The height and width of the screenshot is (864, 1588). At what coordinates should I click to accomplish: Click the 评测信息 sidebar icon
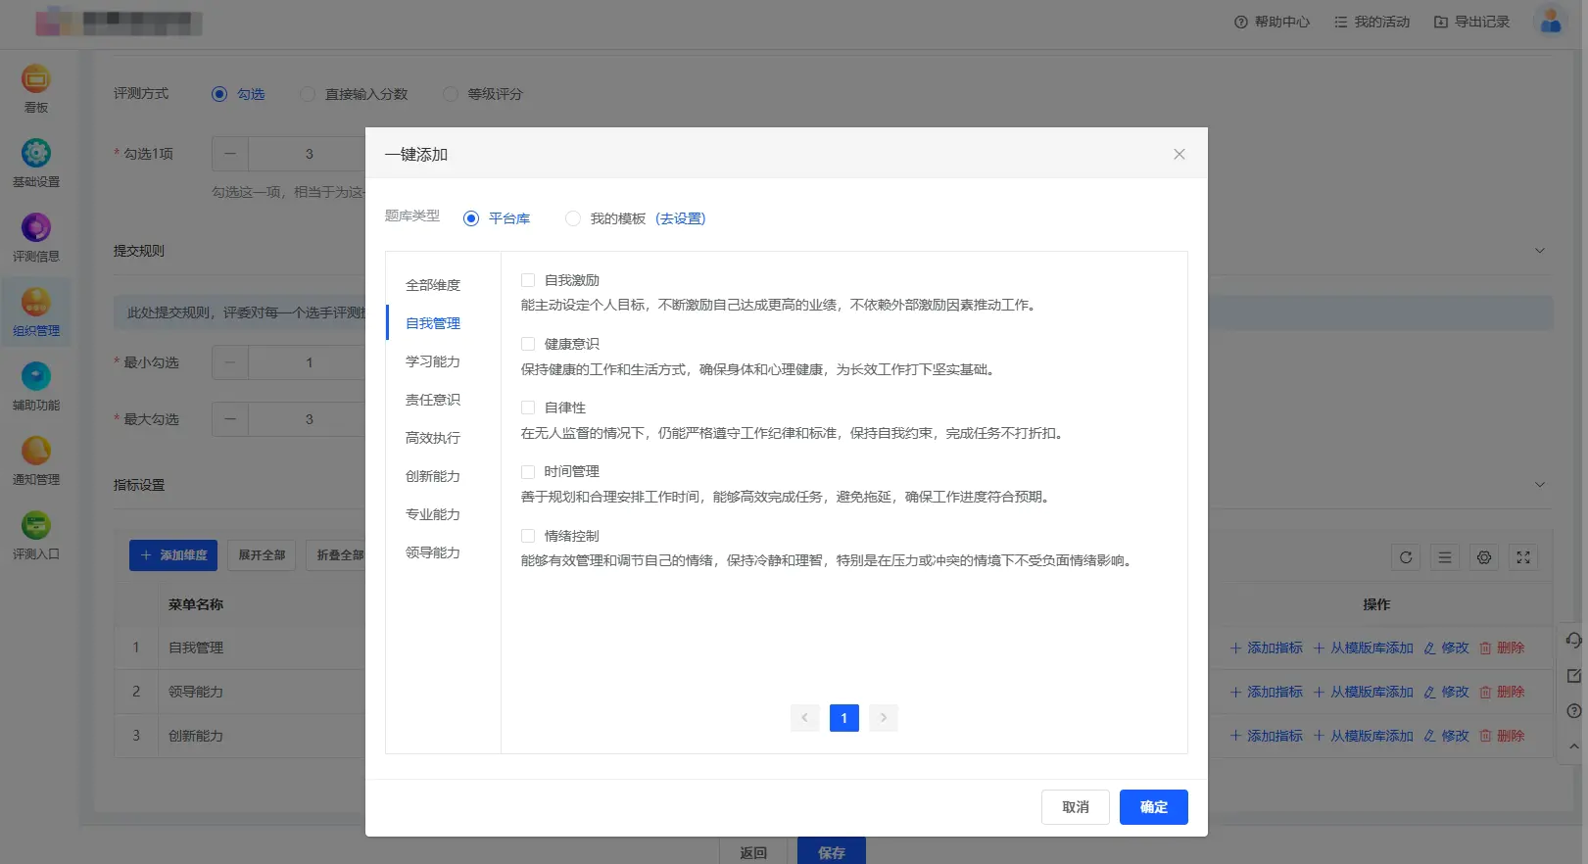click(x=36, y=228)
